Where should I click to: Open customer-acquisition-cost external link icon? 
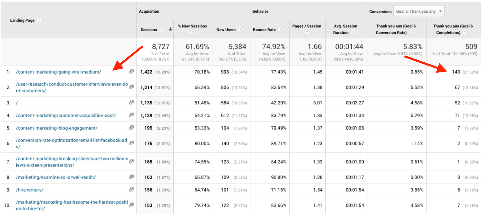(x=131, y=115)
